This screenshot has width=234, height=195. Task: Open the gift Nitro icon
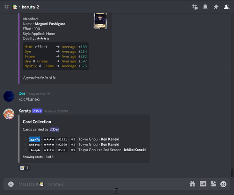pyautogui.click(x=192, y=184)
